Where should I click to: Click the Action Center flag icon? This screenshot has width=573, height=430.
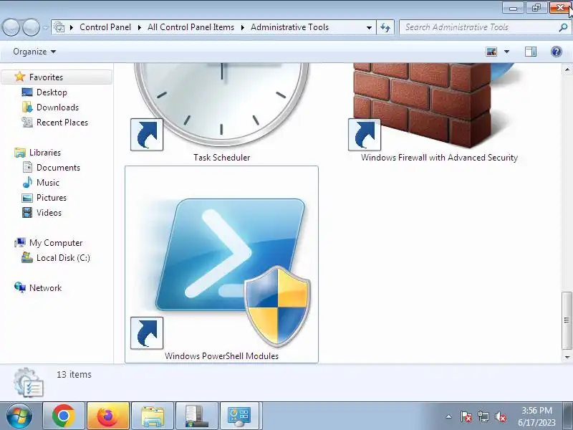pos(466,416)
